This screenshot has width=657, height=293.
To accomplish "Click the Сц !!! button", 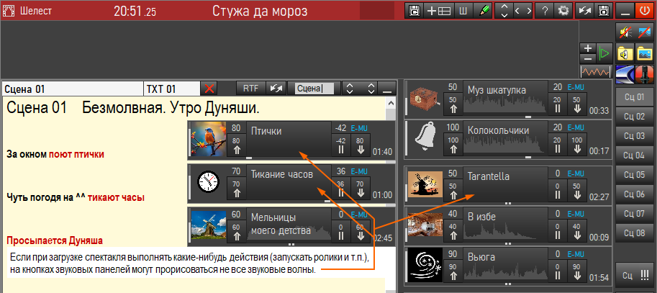I will [634, 276].
